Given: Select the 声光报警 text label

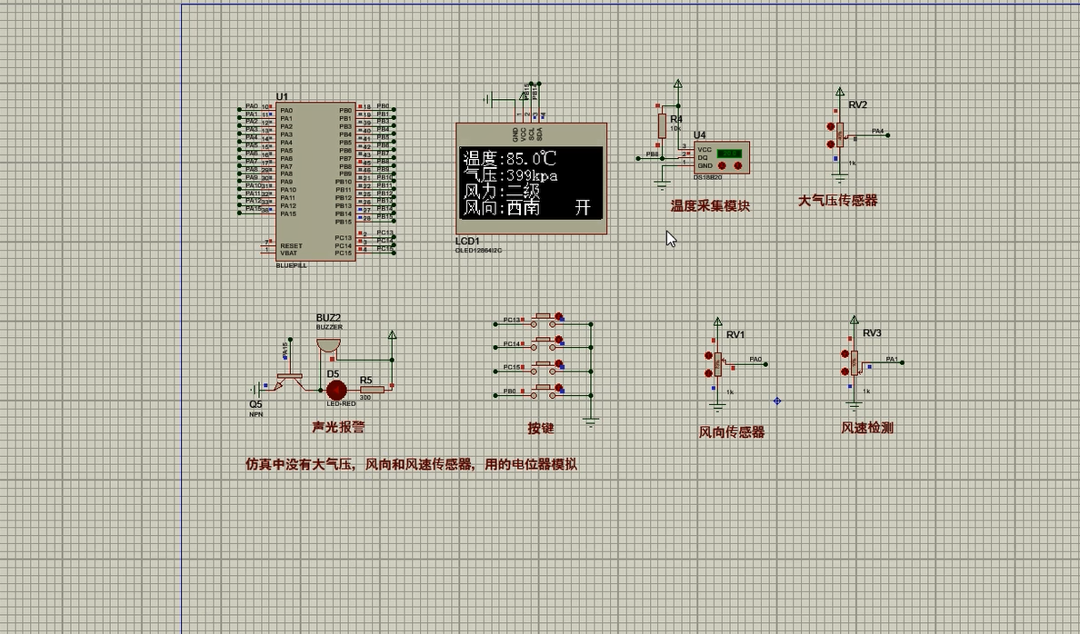Looking at the screenshot, I should point(338,427).
